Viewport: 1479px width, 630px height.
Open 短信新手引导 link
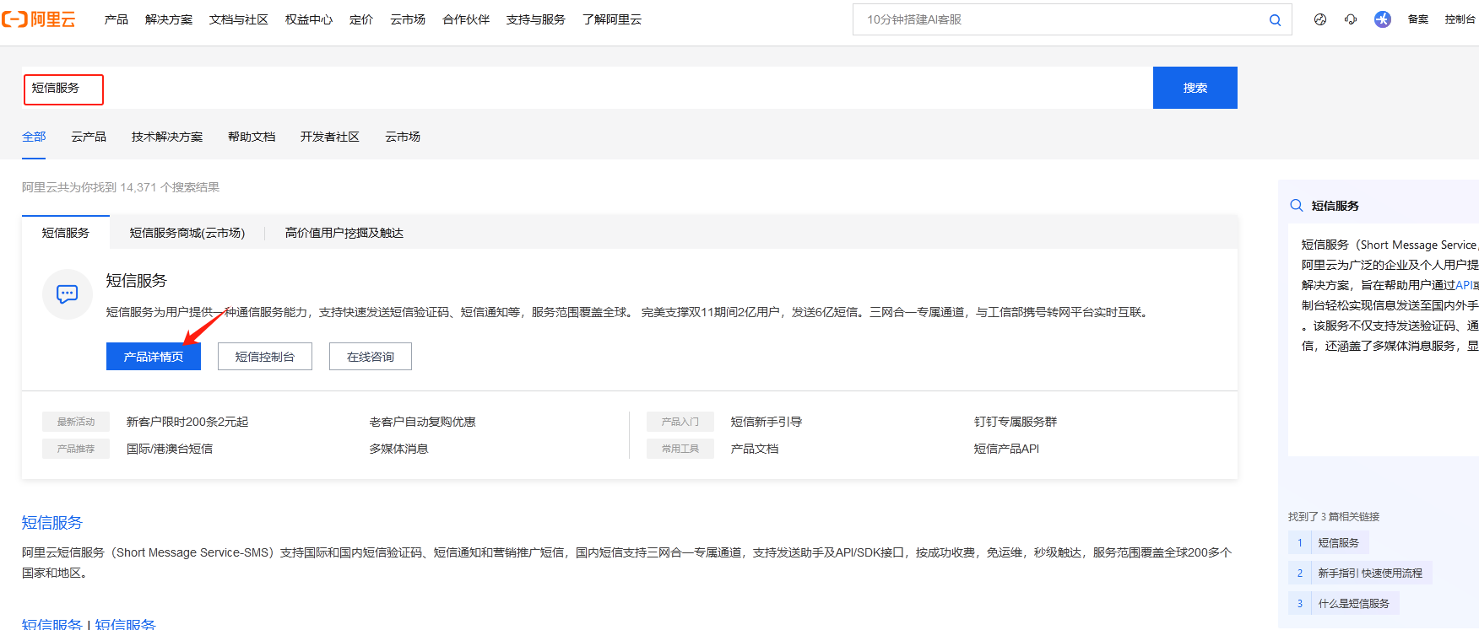click(x=767, y=422)
